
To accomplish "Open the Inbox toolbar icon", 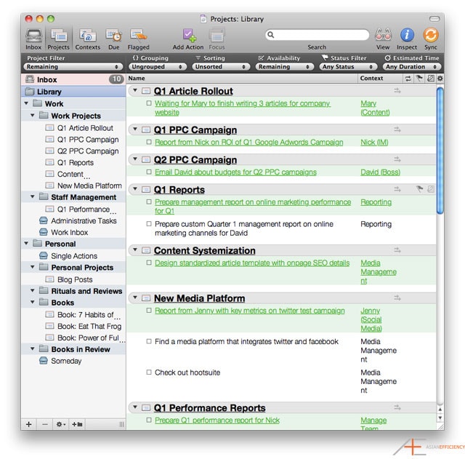I will pyautogui.click(x=33, y=36).
